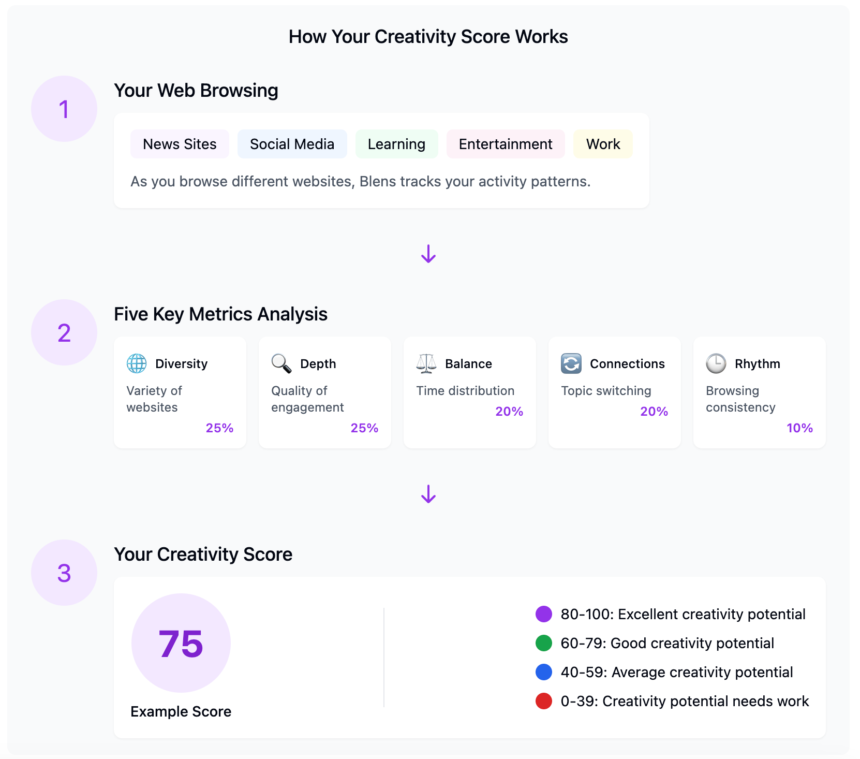Click the magnifying glass icon for Depth
The height and width of the screenshot is (759, 860).
(x=281, y=363)
